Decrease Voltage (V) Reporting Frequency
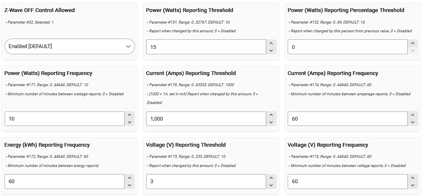 pyautogui.click(x=413, y=185)
